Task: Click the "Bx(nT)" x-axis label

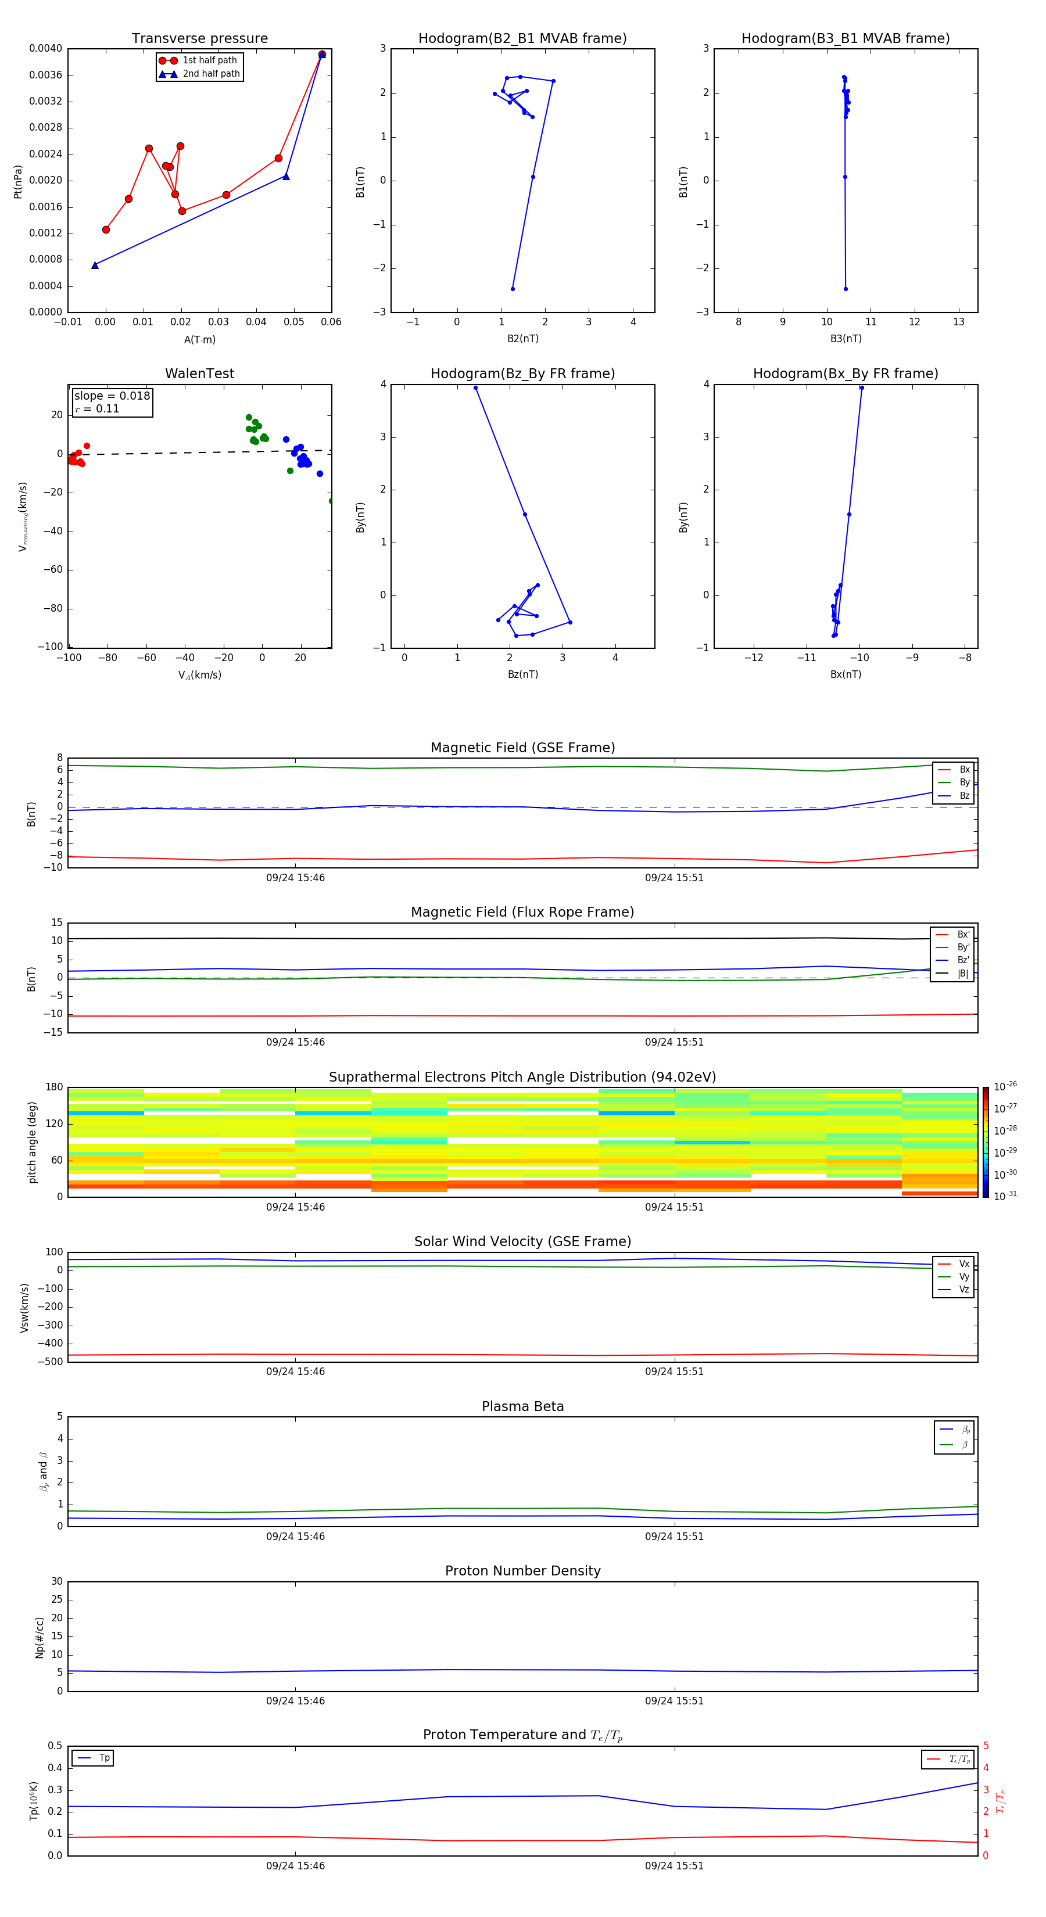Action: pos(846,674)
